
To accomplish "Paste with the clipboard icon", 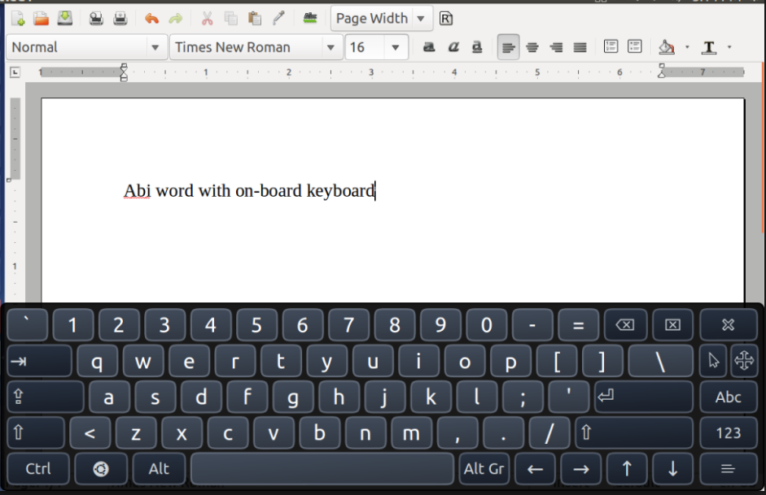I will click(255, 19).
